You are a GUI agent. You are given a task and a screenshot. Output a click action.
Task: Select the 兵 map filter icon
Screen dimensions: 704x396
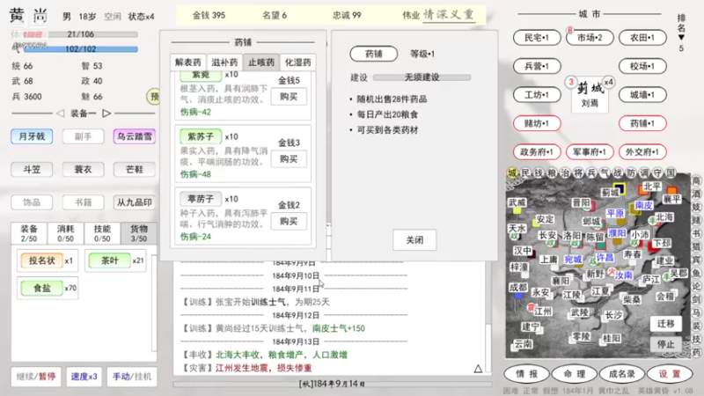(x=591, y=172)
